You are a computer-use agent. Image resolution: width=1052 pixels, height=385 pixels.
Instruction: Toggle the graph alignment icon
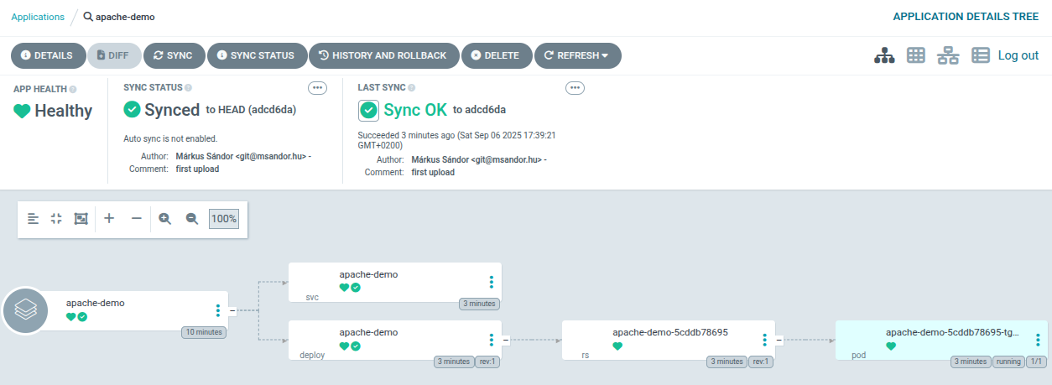33,218
